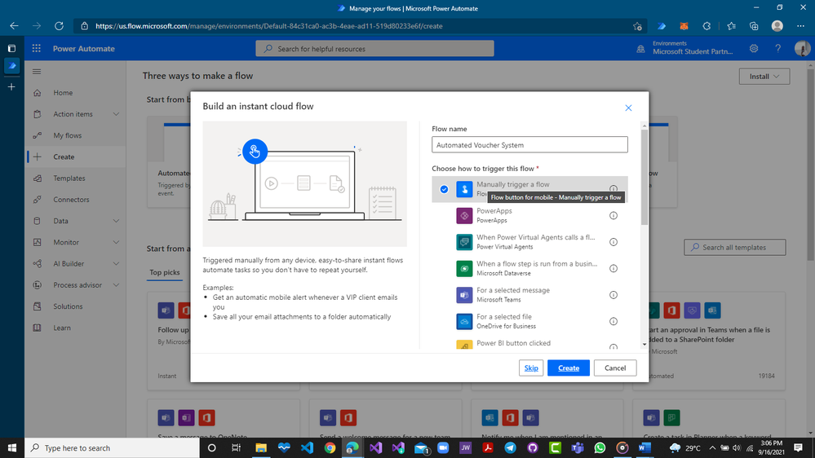The width and height of the screenshot is (815, 458).
Task: Open browser settings and more menu
Action: coord(800,26)
